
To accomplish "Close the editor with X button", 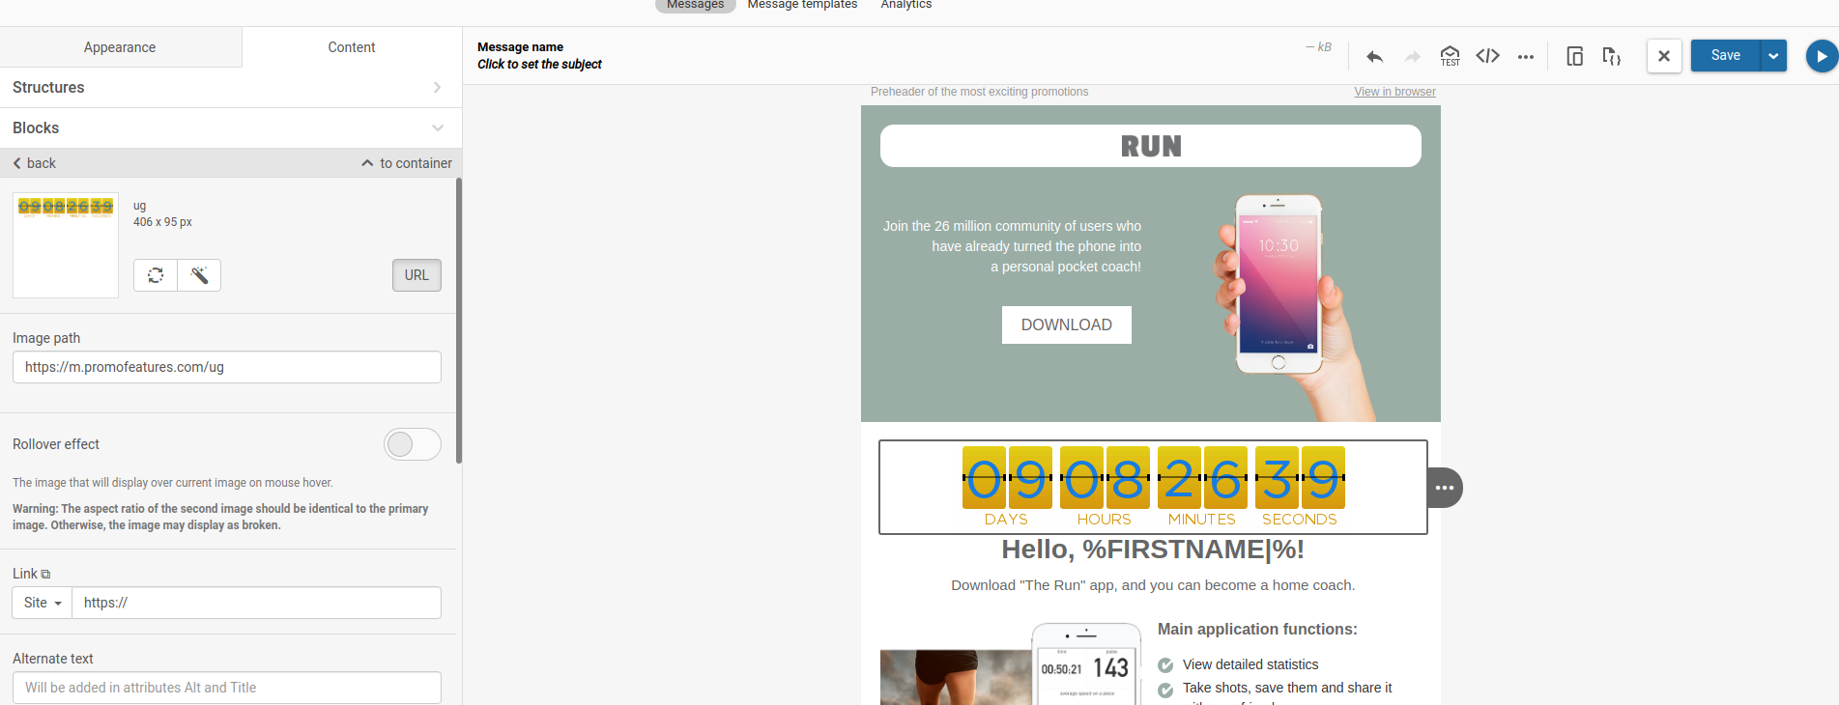I will coord(1664,56).
